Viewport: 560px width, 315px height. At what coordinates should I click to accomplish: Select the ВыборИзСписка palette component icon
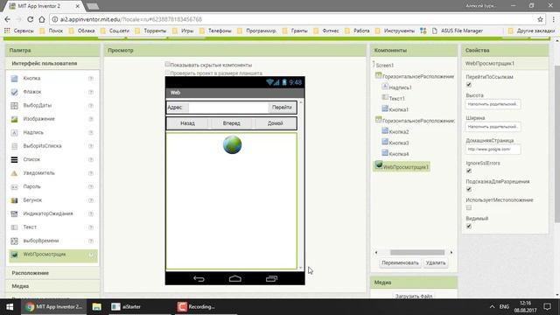tap(14, 146)
